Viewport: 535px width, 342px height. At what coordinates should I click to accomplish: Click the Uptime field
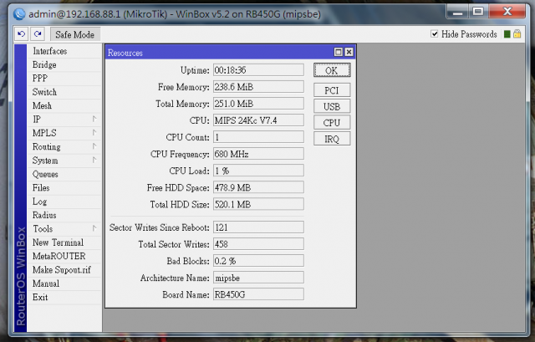click(x=258, y=70)
